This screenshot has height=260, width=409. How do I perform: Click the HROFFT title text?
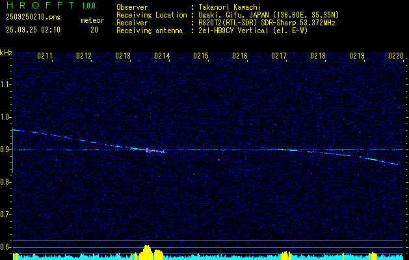(40, 5)
